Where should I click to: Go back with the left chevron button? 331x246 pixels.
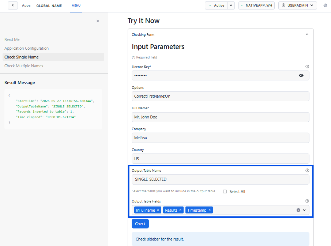point(13,5)
